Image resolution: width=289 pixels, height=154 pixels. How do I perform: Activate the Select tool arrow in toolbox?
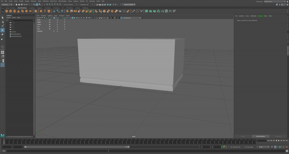click(x=3, y=18)
